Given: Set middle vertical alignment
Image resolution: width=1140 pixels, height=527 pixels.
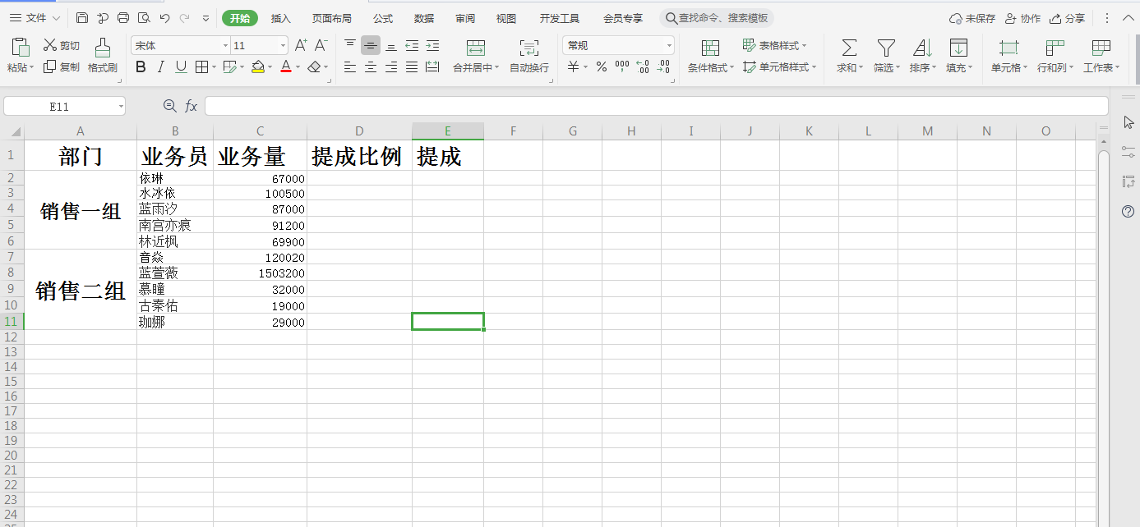Looking at the screenshot, I should click(371, 46).
